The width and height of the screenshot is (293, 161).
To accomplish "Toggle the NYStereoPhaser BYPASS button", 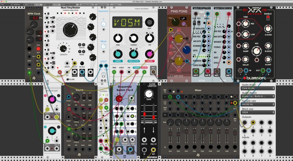I will point(204,23).
